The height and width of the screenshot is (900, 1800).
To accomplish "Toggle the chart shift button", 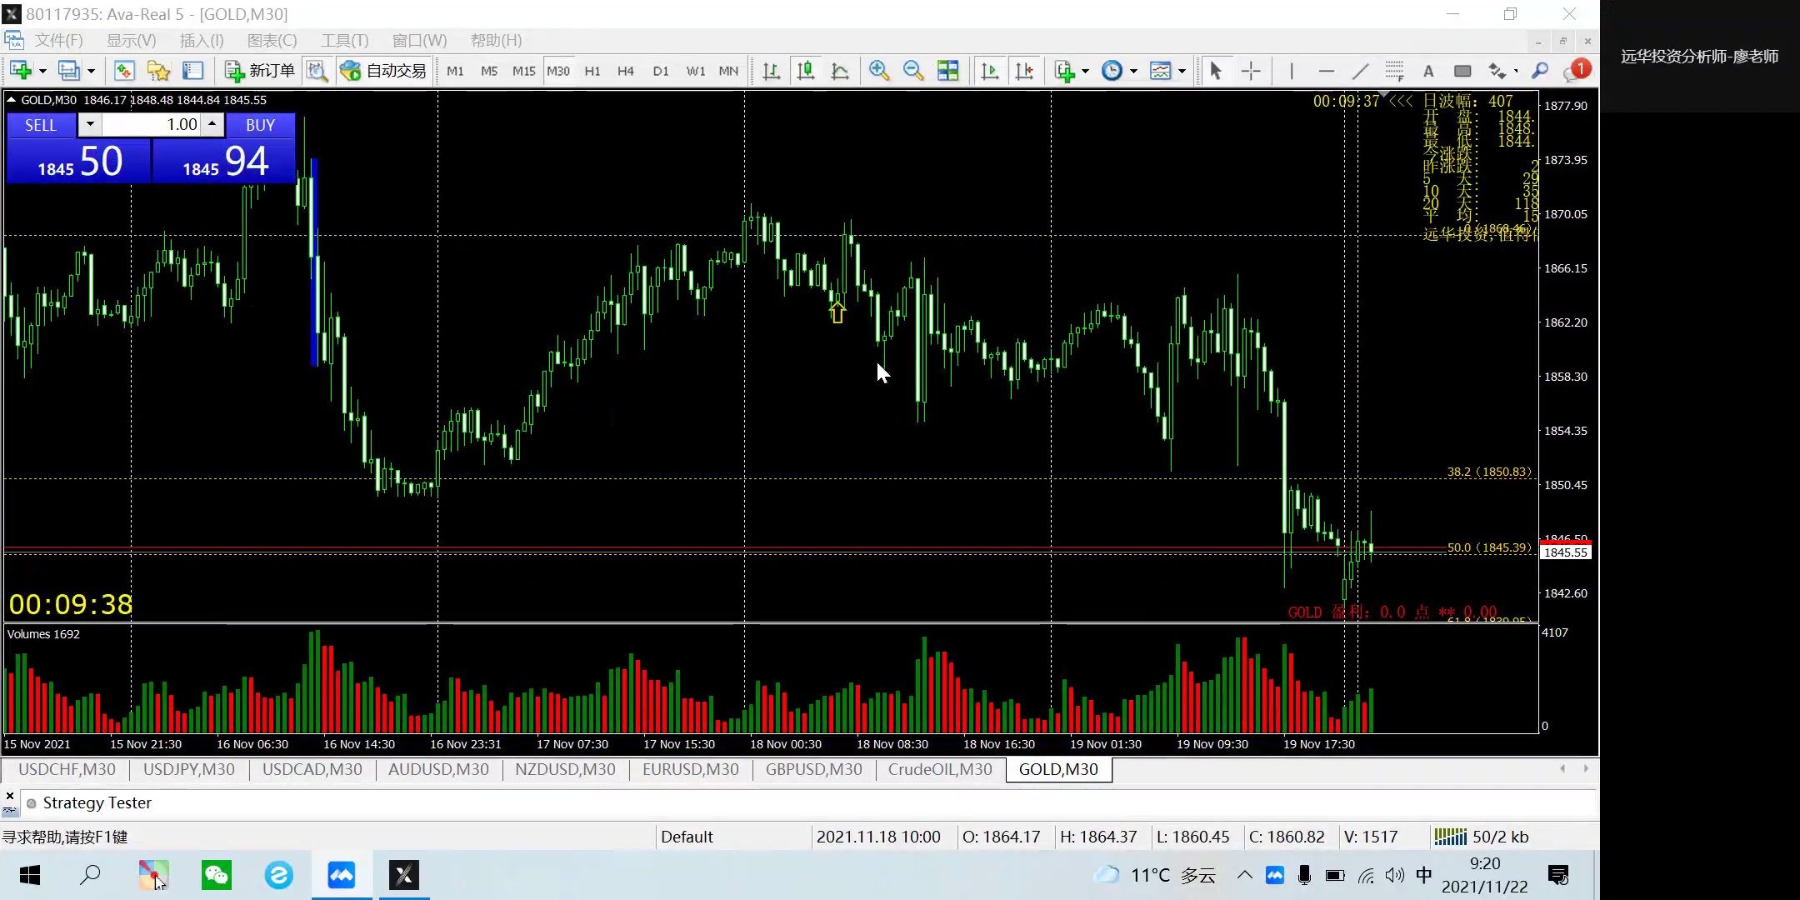I will [1024, 71].
